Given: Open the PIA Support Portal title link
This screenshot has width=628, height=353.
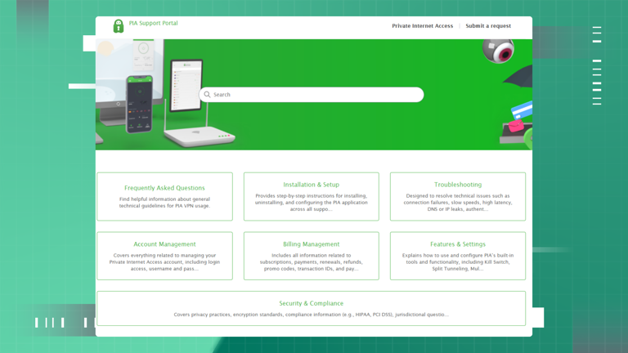Looking at the screenshot, I should pos(154,23).
